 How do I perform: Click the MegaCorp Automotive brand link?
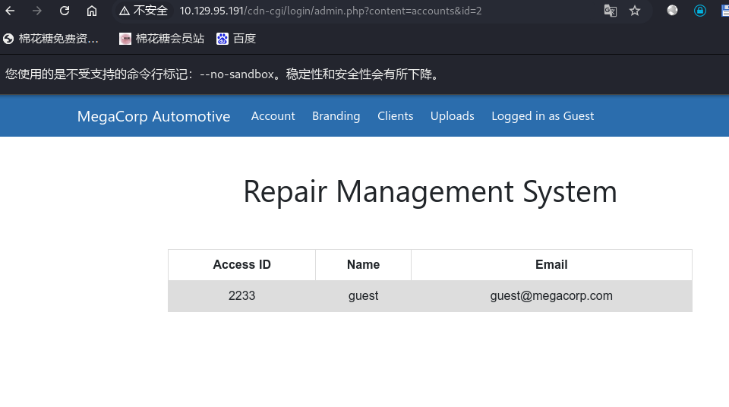(x=153, y=116)
